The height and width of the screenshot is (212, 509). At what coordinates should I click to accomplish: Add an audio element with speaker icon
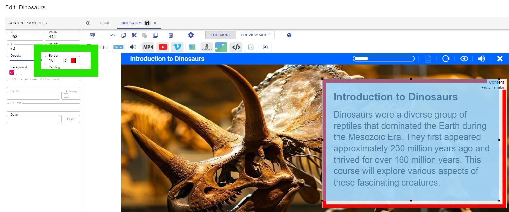tap(133, 47)
